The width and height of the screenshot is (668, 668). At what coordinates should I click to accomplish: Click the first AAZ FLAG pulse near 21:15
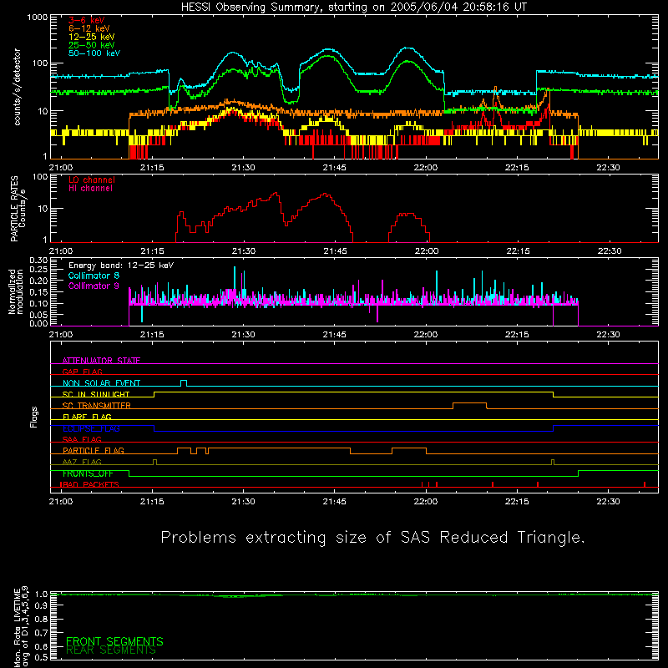click(154, 460)
